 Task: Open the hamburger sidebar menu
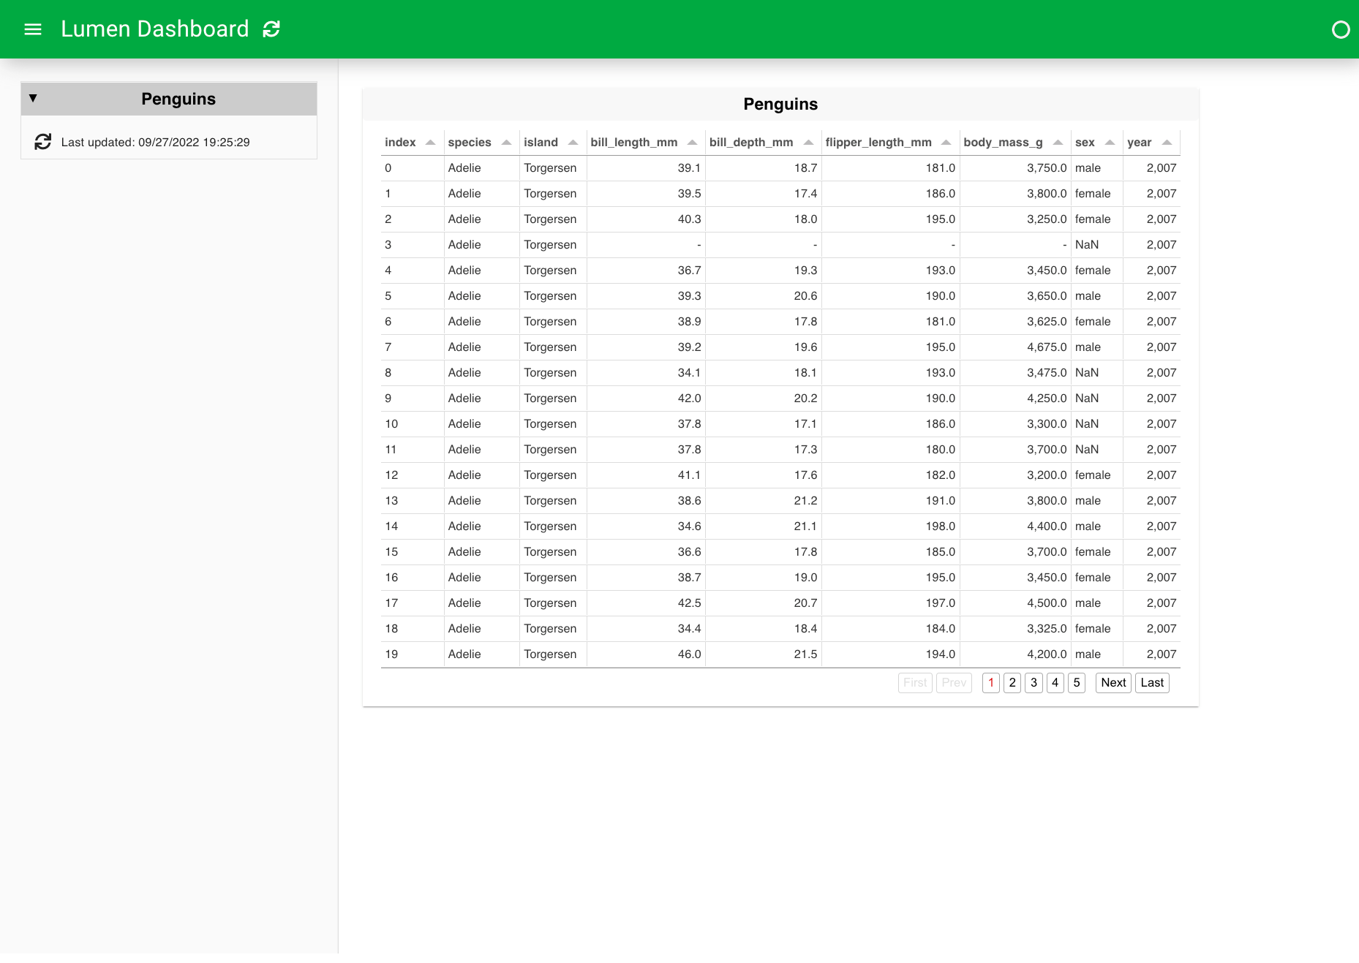click(x=33, y=29)
